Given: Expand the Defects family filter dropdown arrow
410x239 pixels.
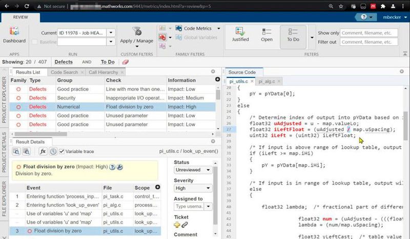Looking at the screenshot, I should pyautogui.click(x=170, y=37).
